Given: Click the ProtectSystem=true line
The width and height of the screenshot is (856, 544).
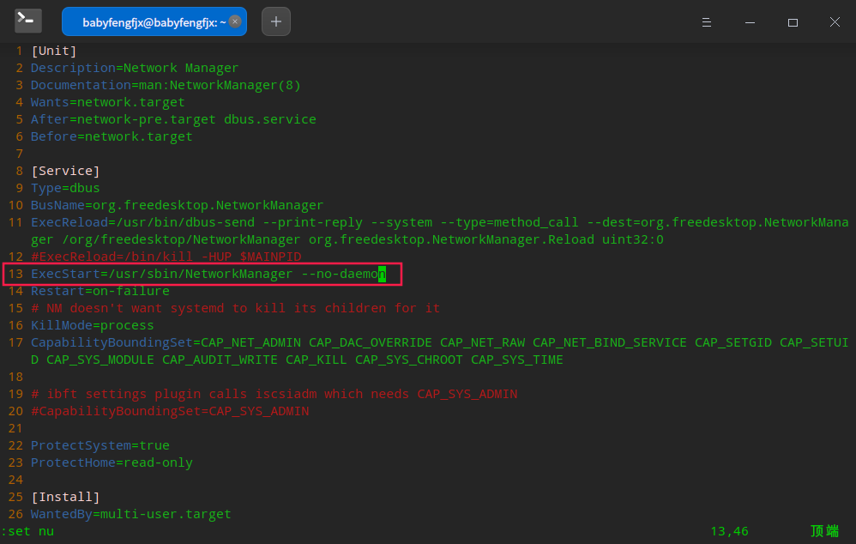Looking at the screenshot, I should [100, 445].
